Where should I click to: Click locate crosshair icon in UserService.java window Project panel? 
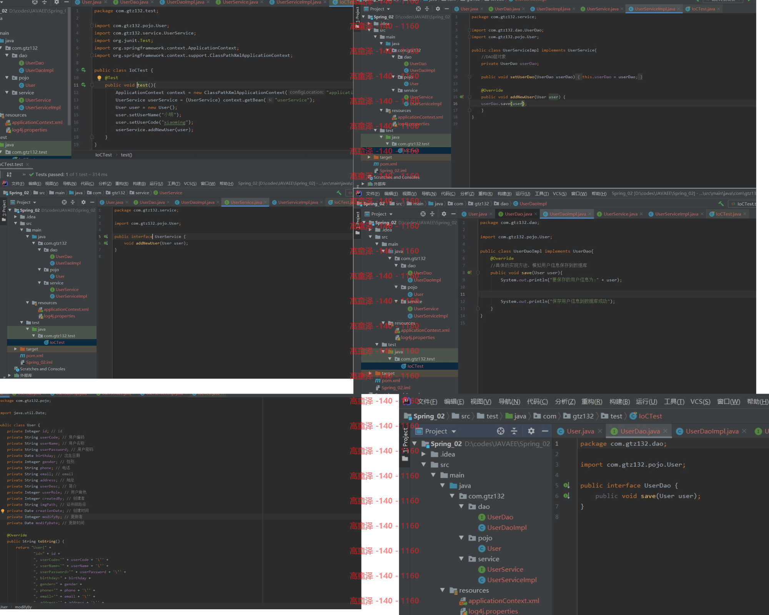click(64, 202)
